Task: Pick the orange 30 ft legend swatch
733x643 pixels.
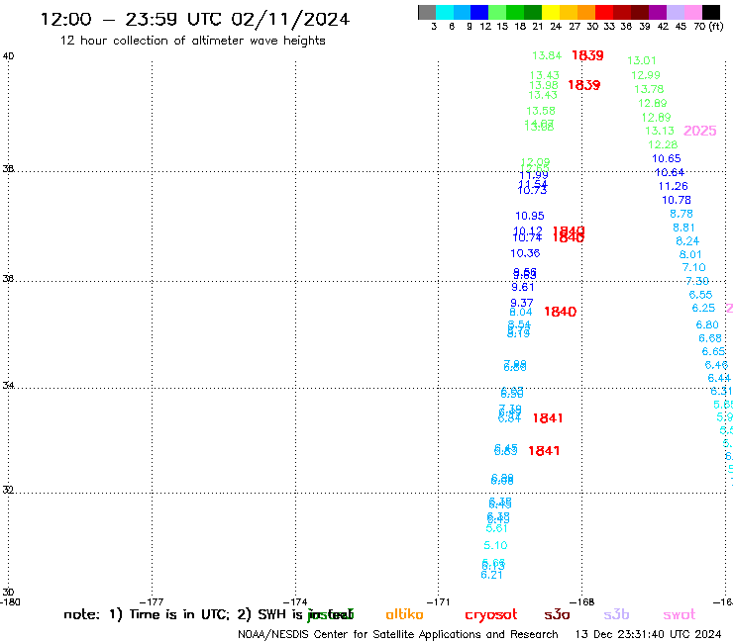Action: [586, 12]
